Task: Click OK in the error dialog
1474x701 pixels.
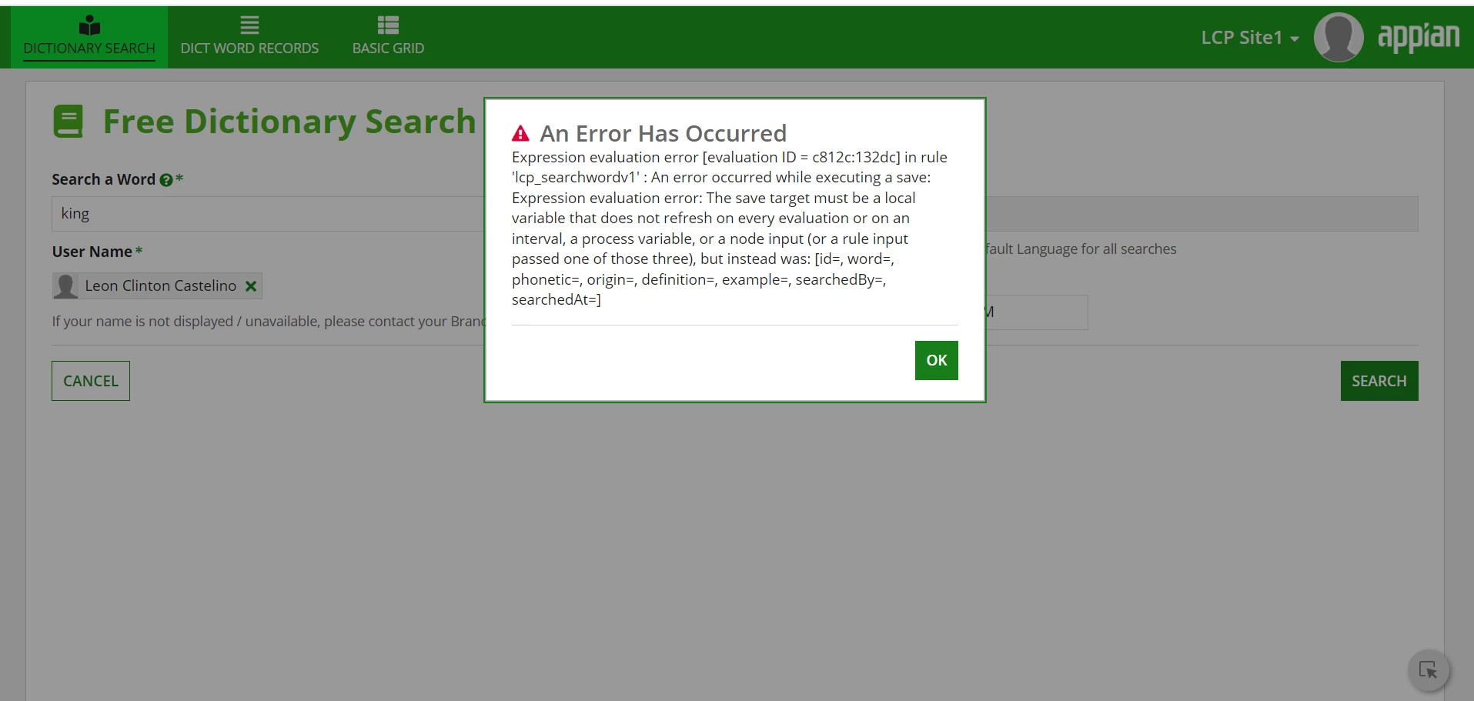Action: [936, 360]
